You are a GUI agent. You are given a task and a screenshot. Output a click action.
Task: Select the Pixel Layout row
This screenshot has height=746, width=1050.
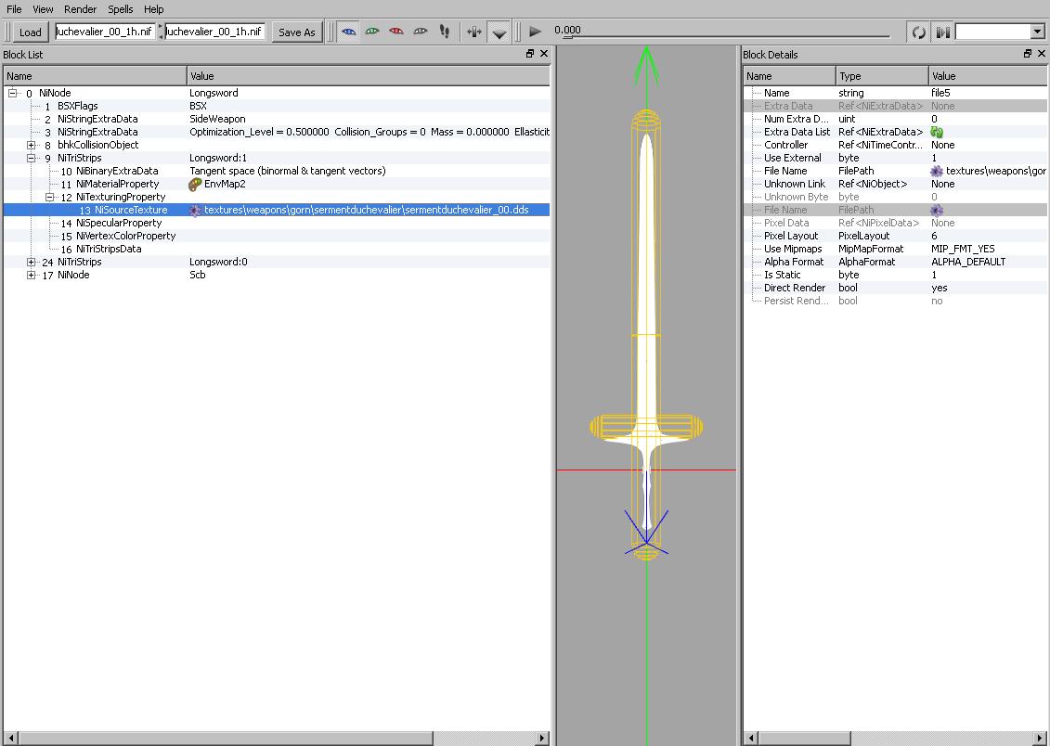(x=895, y=237)
